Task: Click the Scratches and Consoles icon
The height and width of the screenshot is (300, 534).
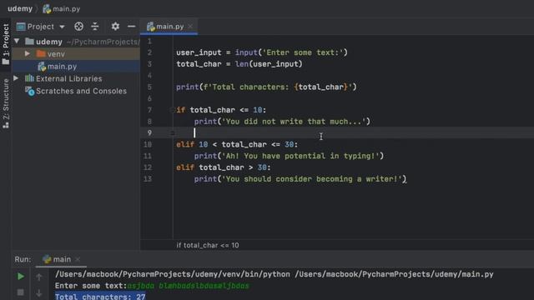Action: (30, 91)
